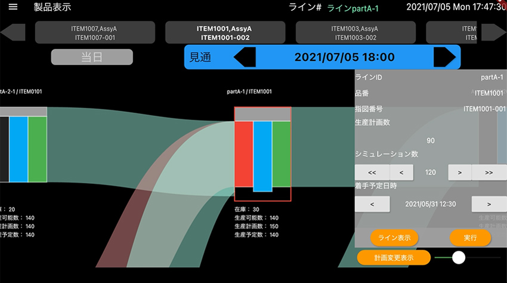This screenshot has height=283, width=507.
Task: Increase simulation count by one >
Action: 459,173
